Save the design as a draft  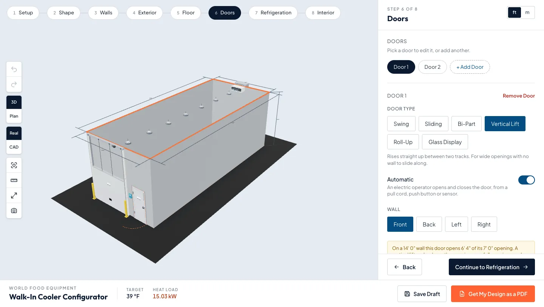(422, 294)
